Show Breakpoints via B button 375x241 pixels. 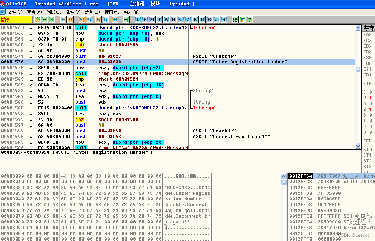[x=202, y=20]
